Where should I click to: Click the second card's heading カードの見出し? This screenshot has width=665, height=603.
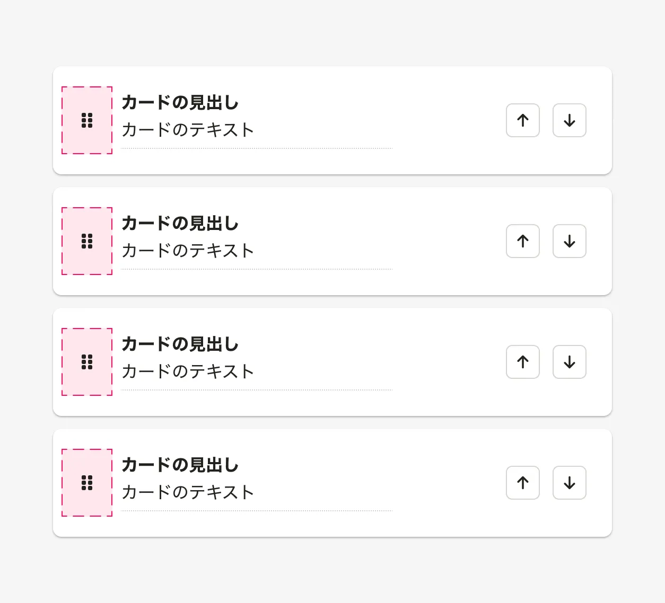tap(180, 223)
